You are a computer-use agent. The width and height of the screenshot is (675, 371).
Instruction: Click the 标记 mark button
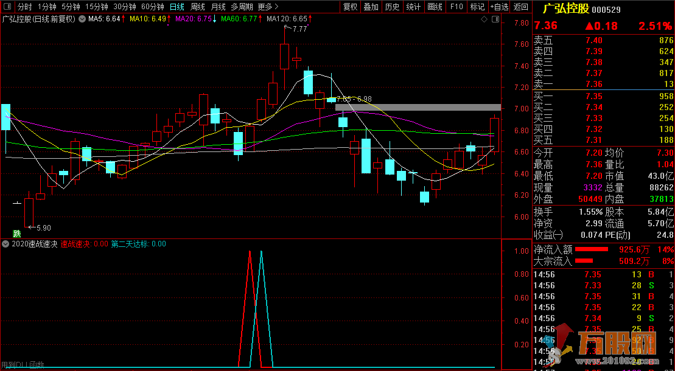(477, 7)
